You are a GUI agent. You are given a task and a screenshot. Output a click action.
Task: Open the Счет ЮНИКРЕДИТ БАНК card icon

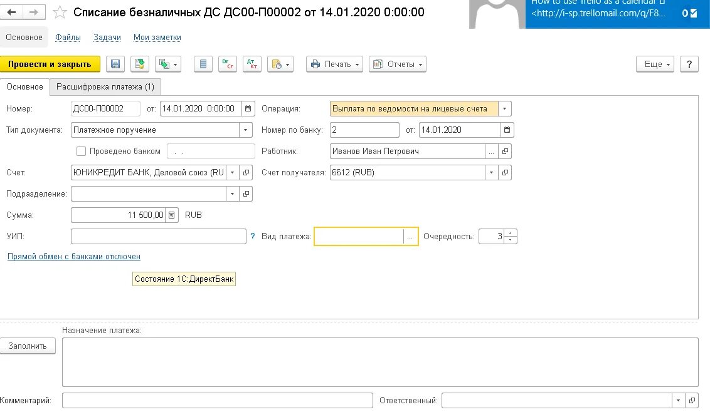pyautogui.click(x=246, y=172)
